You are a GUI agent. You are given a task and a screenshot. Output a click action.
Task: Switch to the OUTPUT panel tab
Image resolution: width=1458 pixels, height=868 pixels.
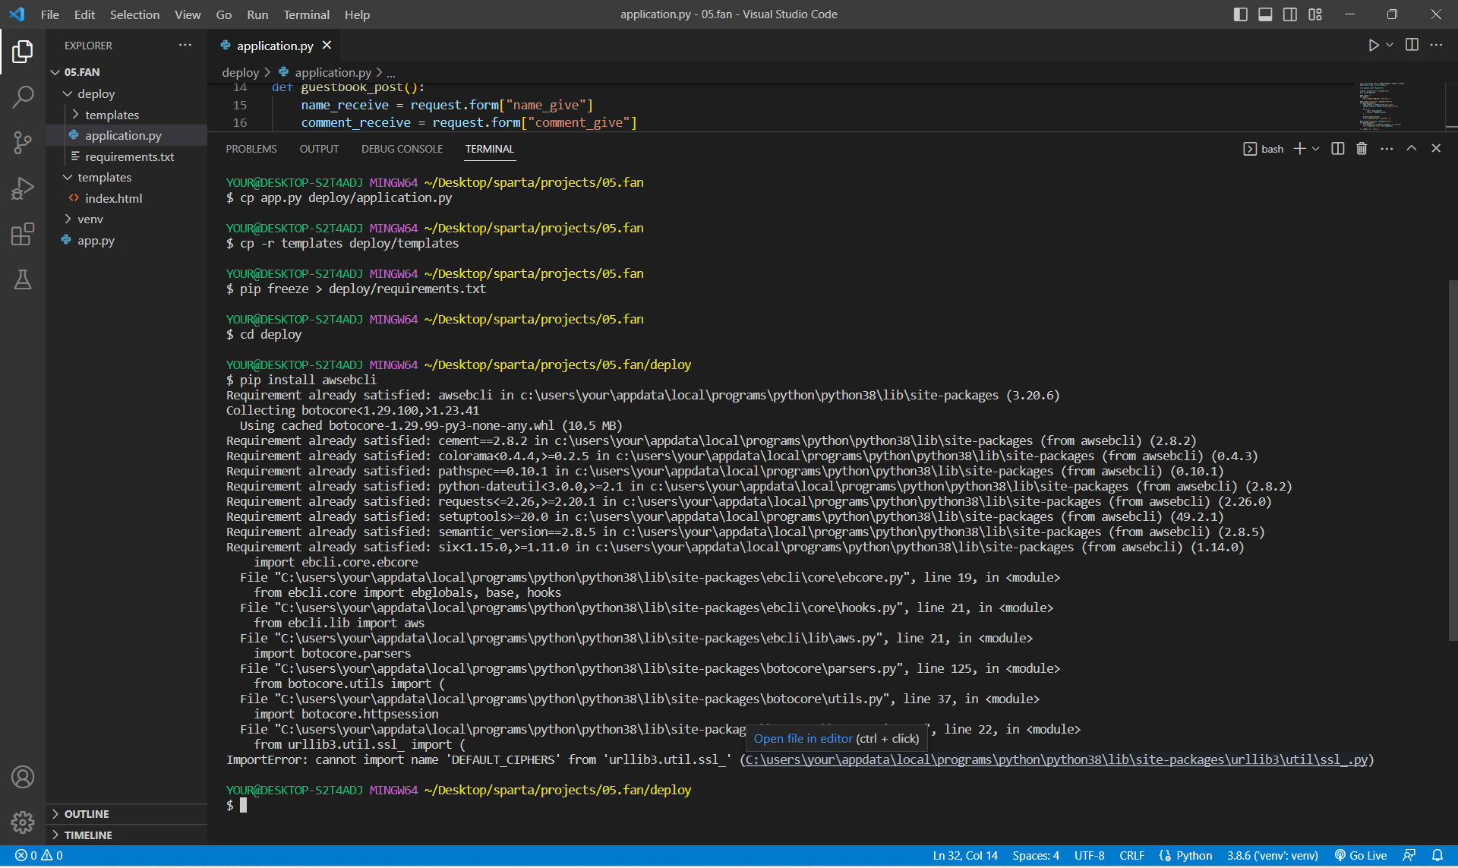tap(319, 149)
